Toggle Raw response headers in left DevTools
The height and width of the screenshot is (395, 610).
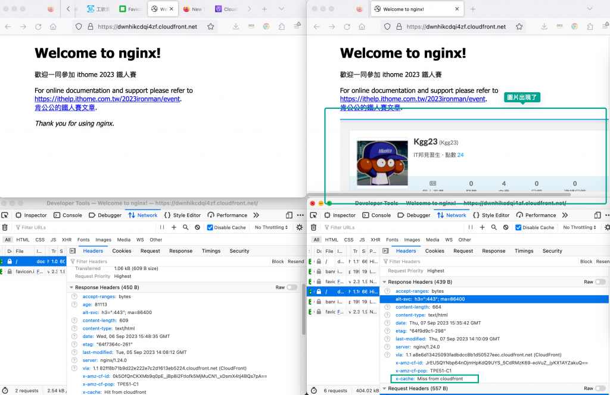tap(292, 287)
